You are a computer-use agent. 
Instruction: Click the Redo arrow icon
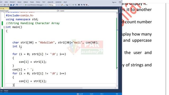pyautogui.click(x=21, y=5)
